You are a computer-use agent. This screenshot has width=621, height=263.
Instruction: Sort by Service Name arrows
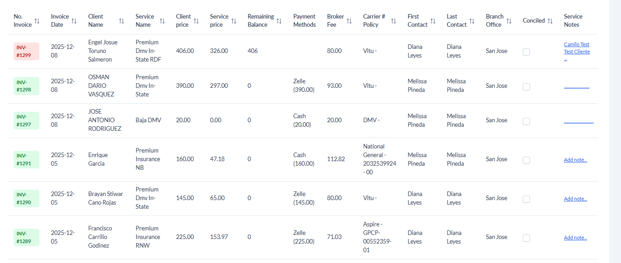[162, 21]
